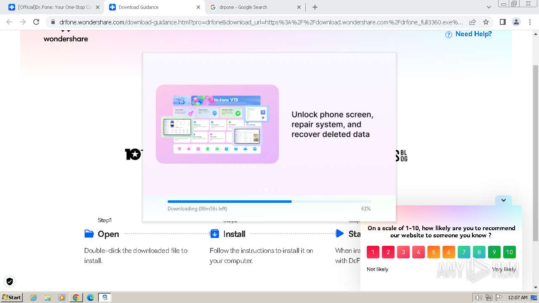Open a new browser tab
The image size is (539, 303).
[315, 7]
